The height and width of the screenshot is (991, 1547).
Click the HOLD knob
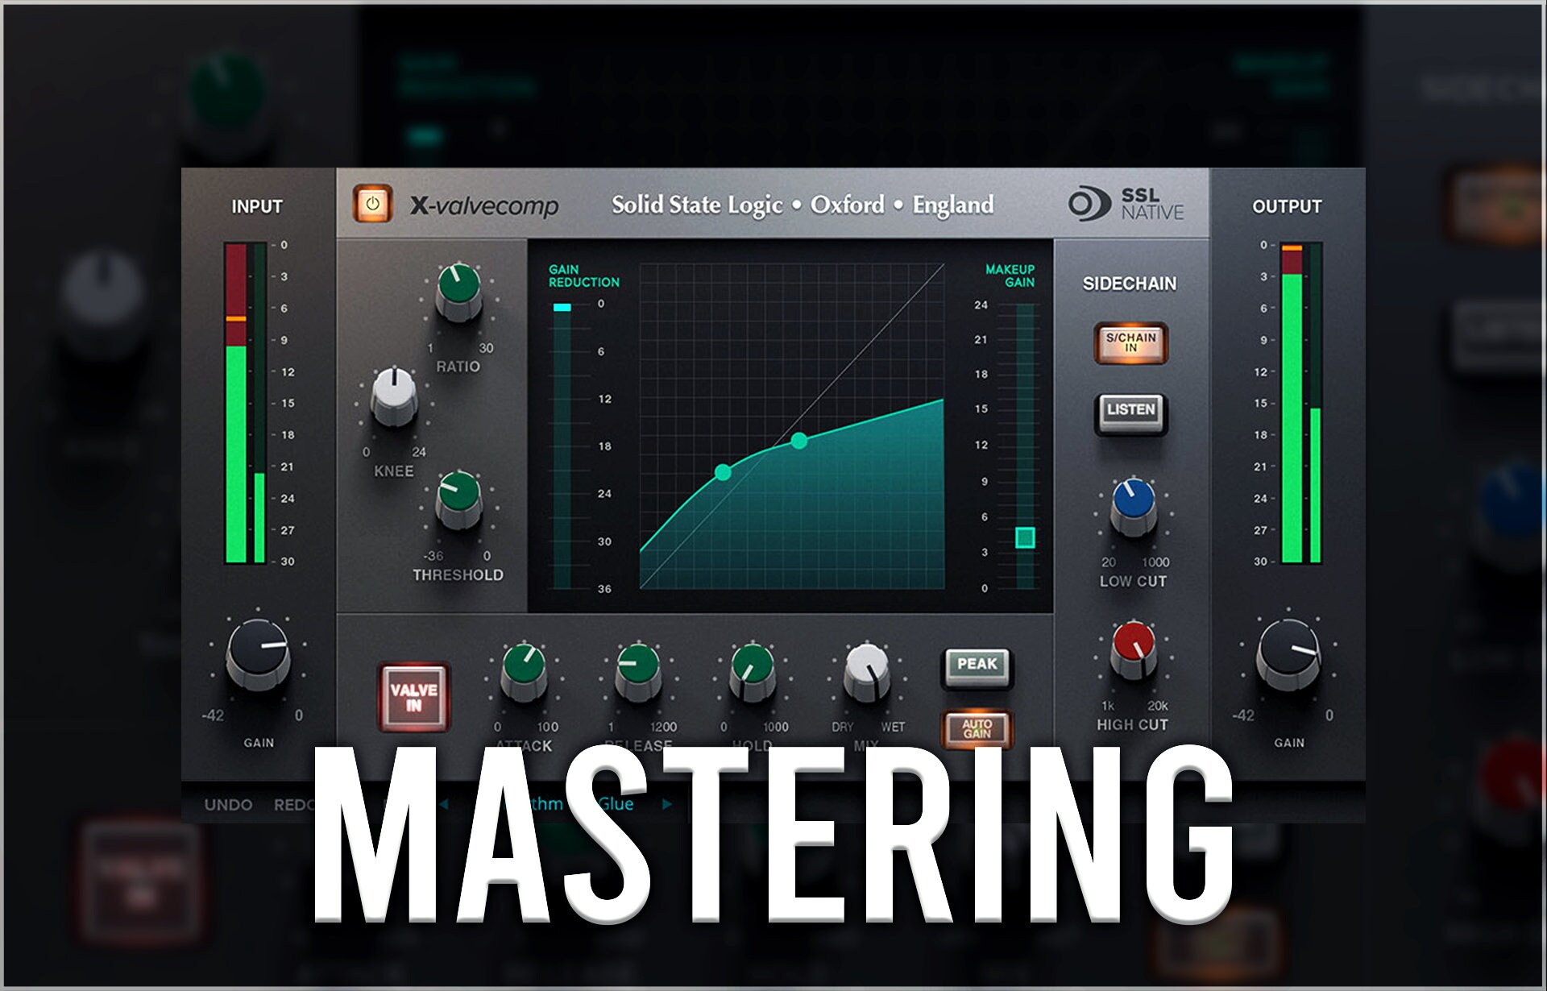753,671
